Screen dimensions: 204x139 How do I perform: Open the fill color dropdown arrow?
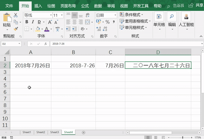(42, 29)
